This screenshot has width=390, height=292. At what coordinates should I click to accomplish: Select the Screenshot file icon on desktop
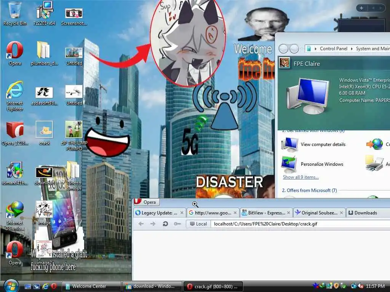[74, 16]
